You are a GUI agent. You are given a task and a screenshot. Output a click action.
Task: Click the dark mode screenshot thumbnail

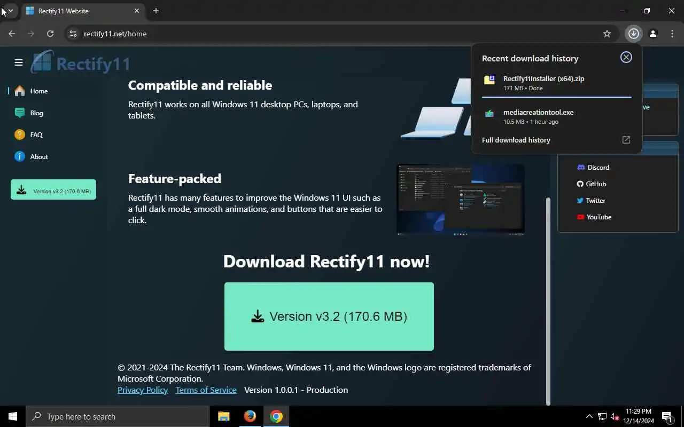point(461,200)
